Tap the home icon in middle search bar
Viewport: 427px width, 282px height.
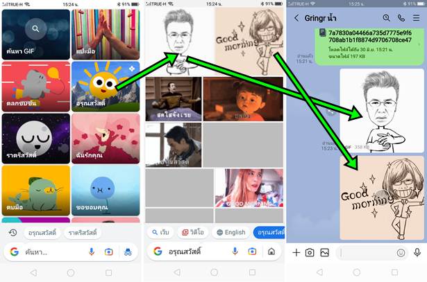[x=271, y=252]
